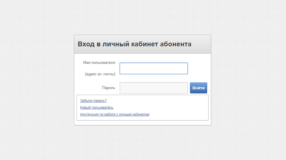Click the blue Войти button
Screen dimensions: 286x160
[199, 88]
